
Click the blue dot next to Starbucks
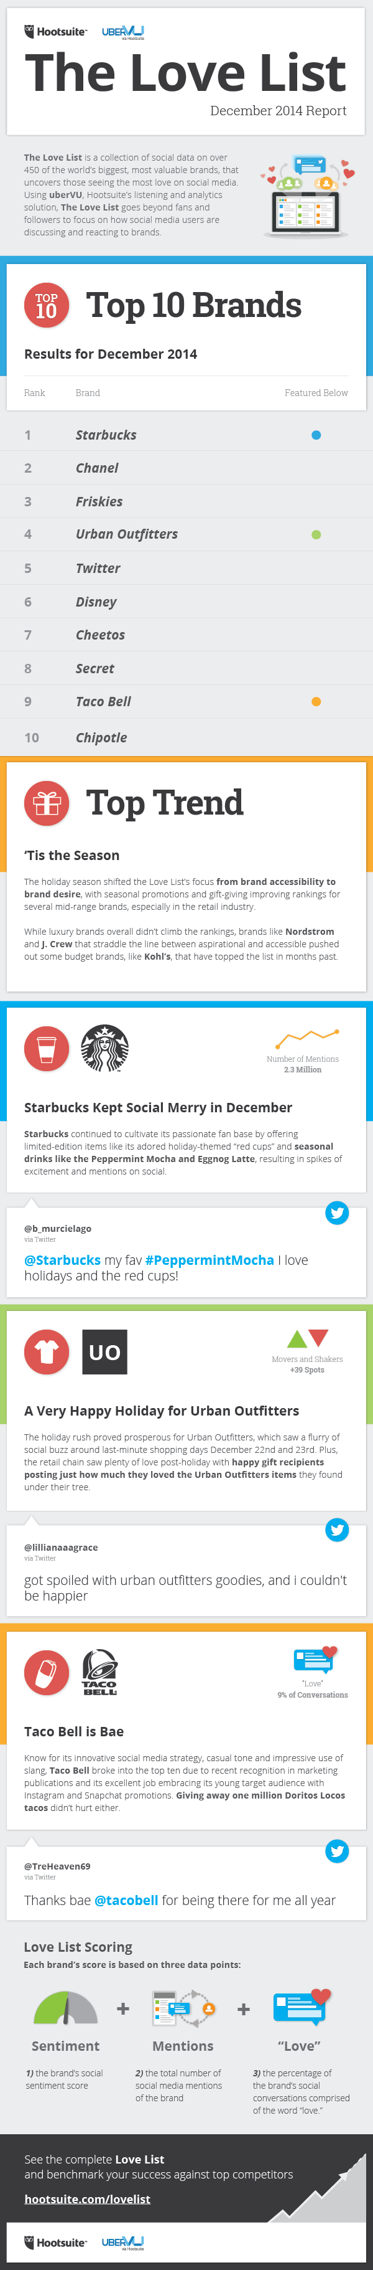[x=316, y=435]
